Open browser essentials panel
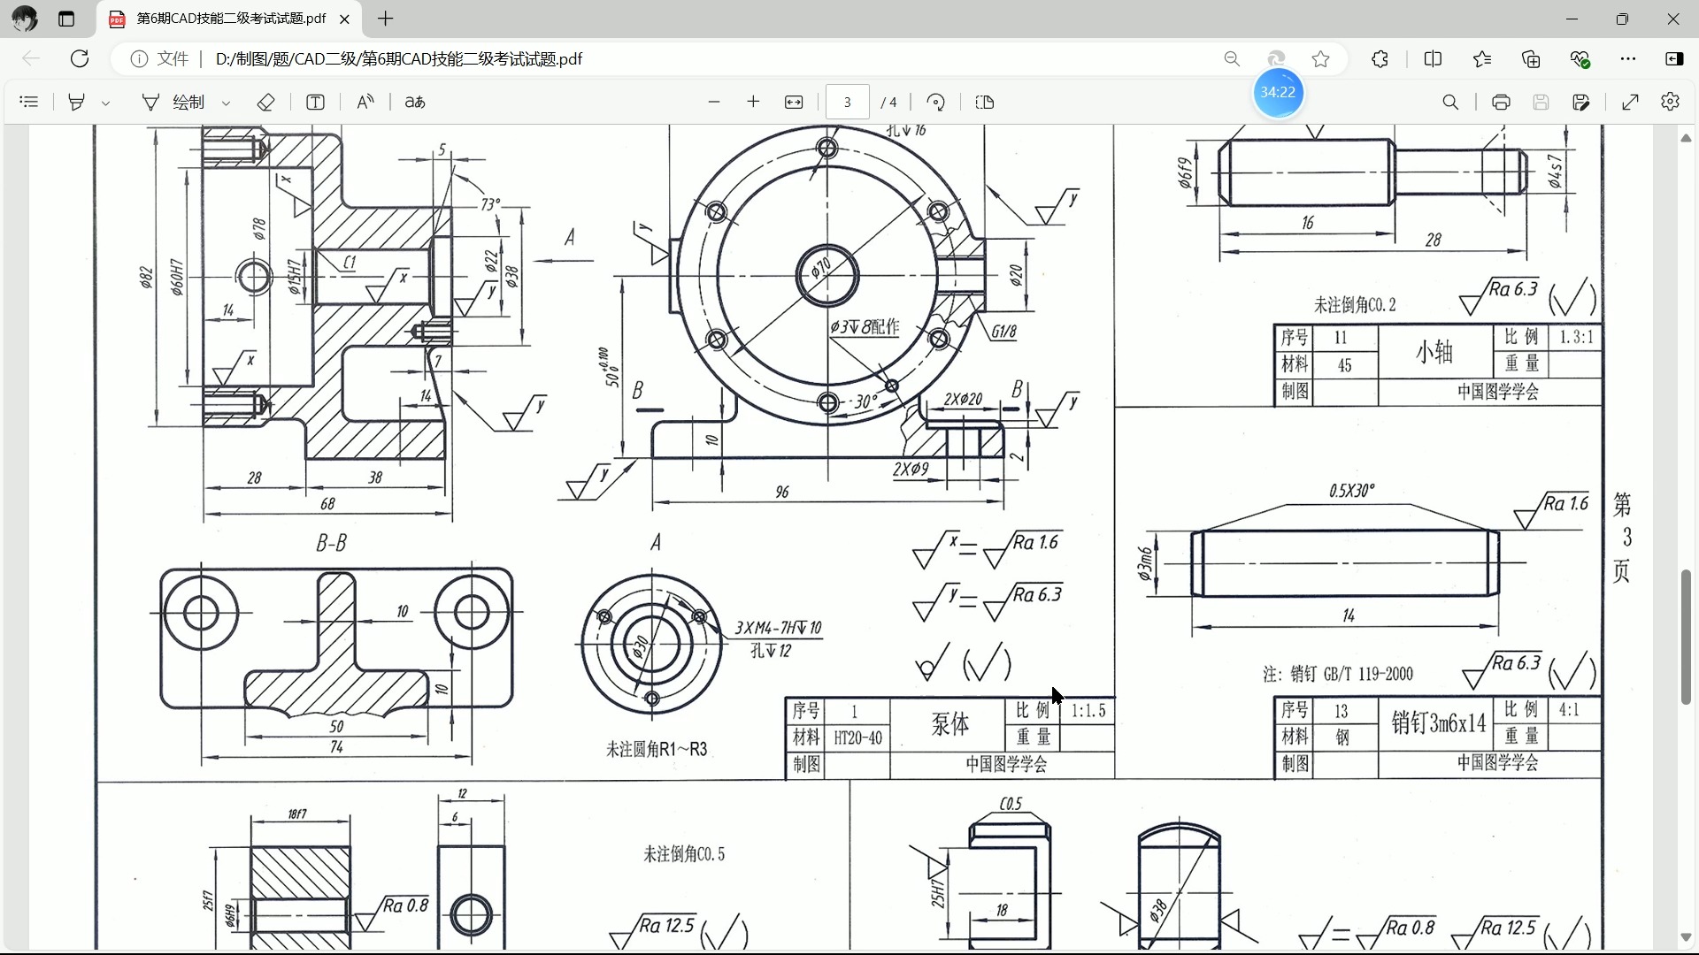1699x955 pixels. point(1580,58)
